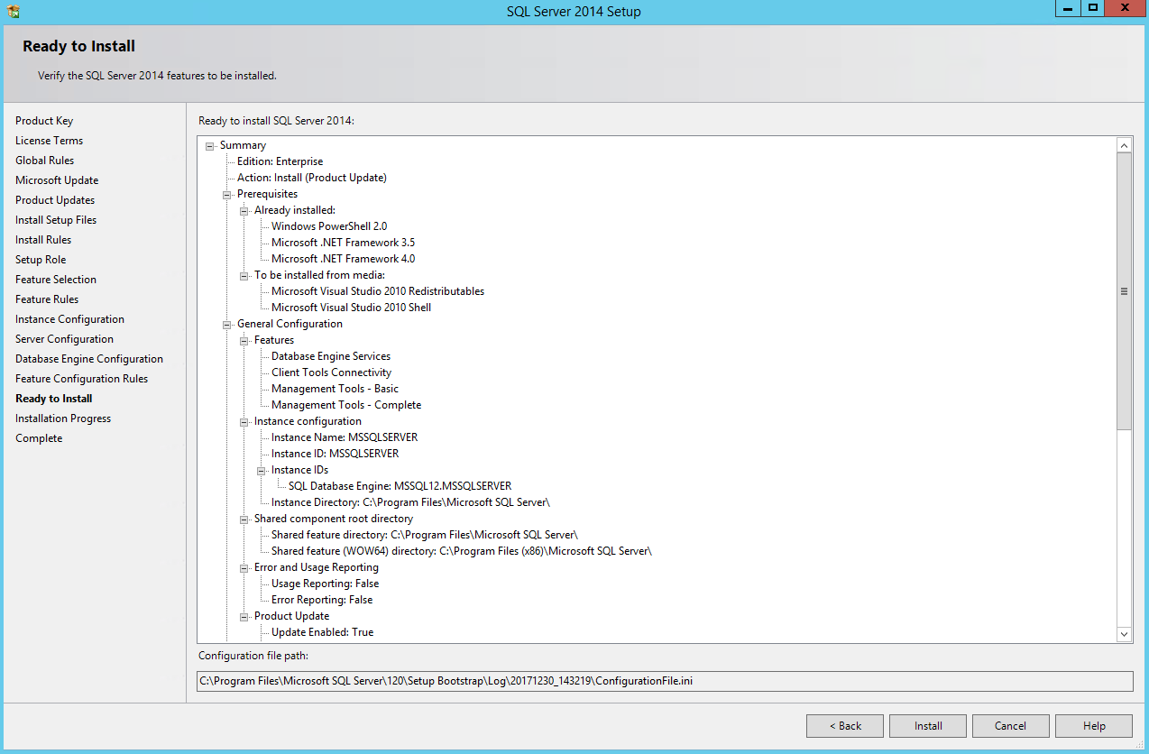Collapse the Instance IDs node
Image resolution: width=1149 pixels, height=754 pixels.
coord(261,470)
